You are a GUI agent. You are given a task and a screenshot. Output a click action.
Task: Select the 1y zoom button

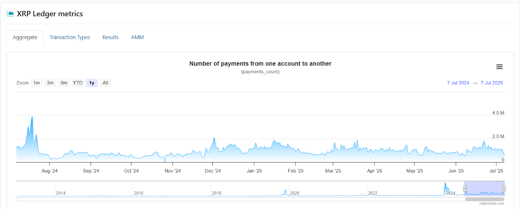[92, 83]
